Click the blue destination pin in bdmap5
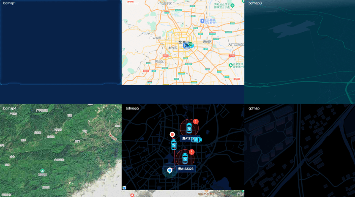The image size is (355, 197). (169, 170)
